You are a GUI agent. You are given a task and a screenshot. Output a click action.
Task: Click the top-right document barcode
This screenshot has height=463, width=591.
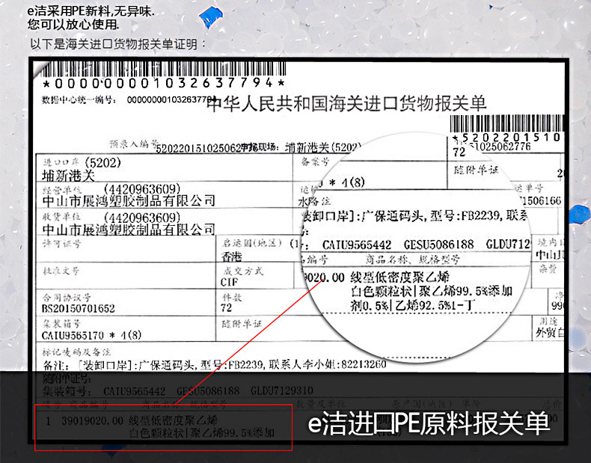pos(507,123)
